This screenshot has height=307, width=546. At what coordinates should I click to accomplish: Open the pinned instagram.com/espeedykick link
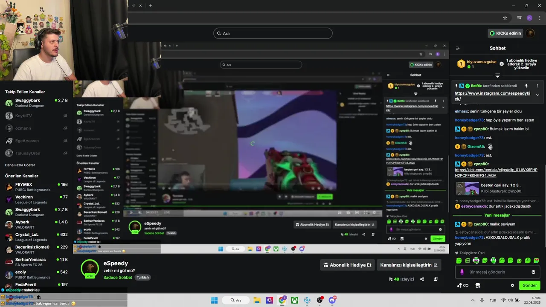[492, 96]
